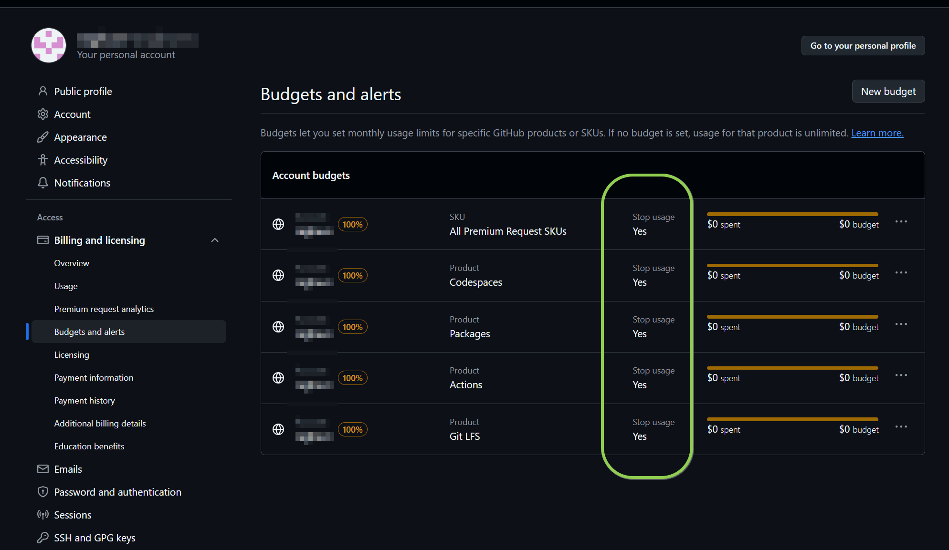Click the Git LFS budget progress bar
The width and height of the screenshot is (949, 550).
click(x=792, y=419)
